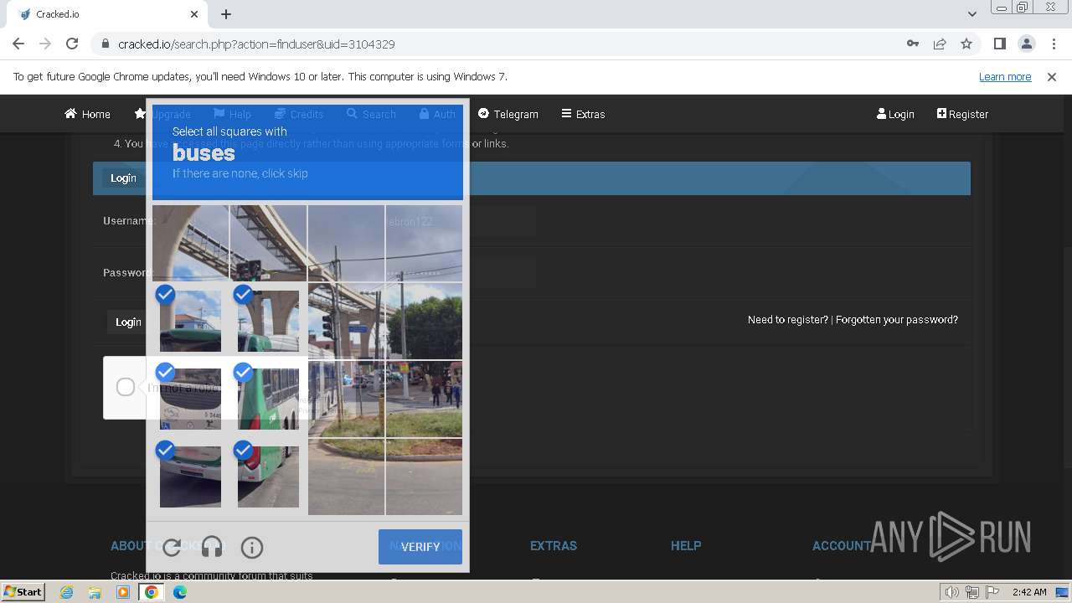Open Chrome side panel icon

coord(999,44)
